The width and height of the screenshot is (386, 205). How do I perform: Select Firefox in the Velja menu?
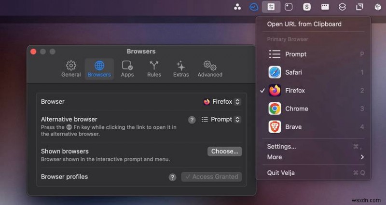click(313, 91)
